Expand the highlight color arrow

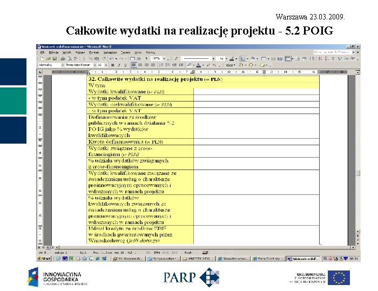point(193,65)
